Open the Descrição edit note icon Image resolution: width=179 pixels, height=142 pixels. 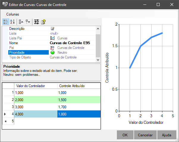(52, 29)
